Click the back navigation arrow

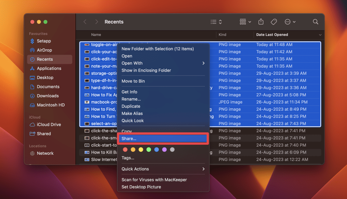pos(85,22)
